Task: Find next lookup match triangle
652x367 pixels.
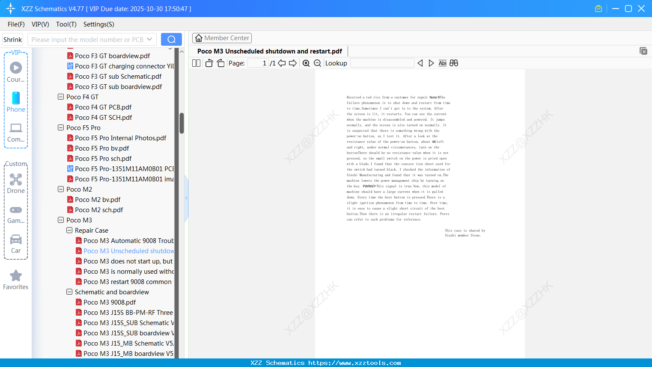Action: 431,63
